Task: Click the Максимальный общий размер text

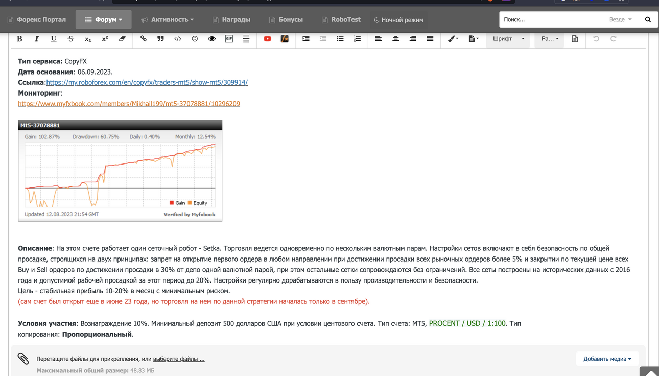Action: pyautogui.click(x=95, y=370)
